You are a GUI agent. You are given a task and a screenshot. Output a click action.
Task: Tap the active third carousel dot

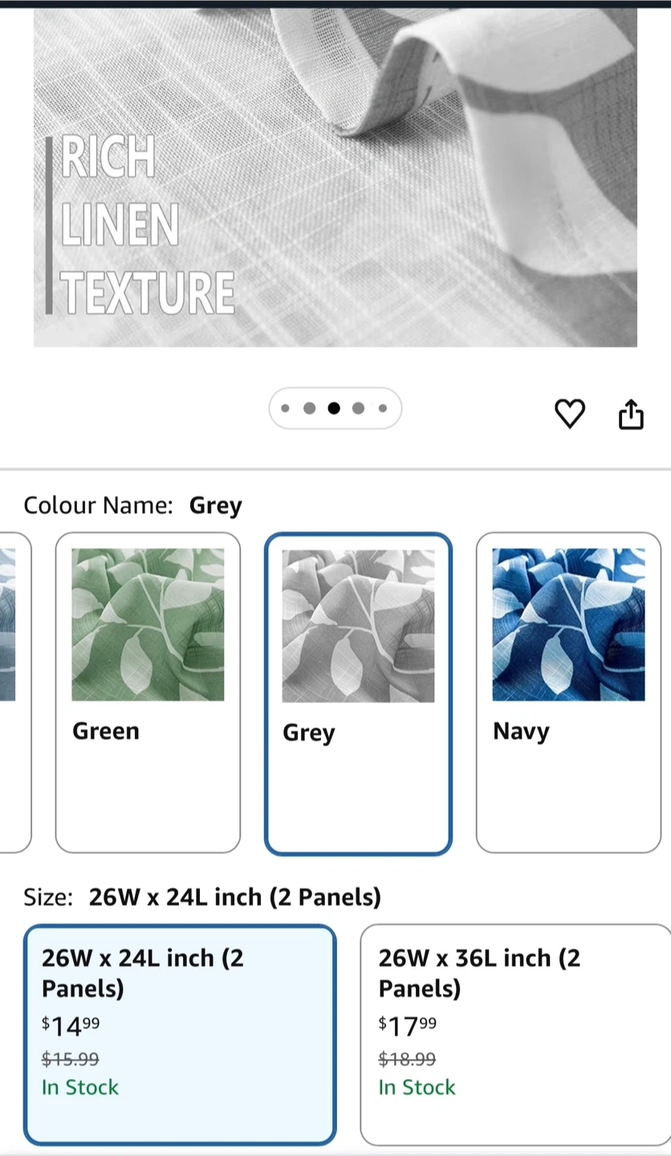pos(334,409)
